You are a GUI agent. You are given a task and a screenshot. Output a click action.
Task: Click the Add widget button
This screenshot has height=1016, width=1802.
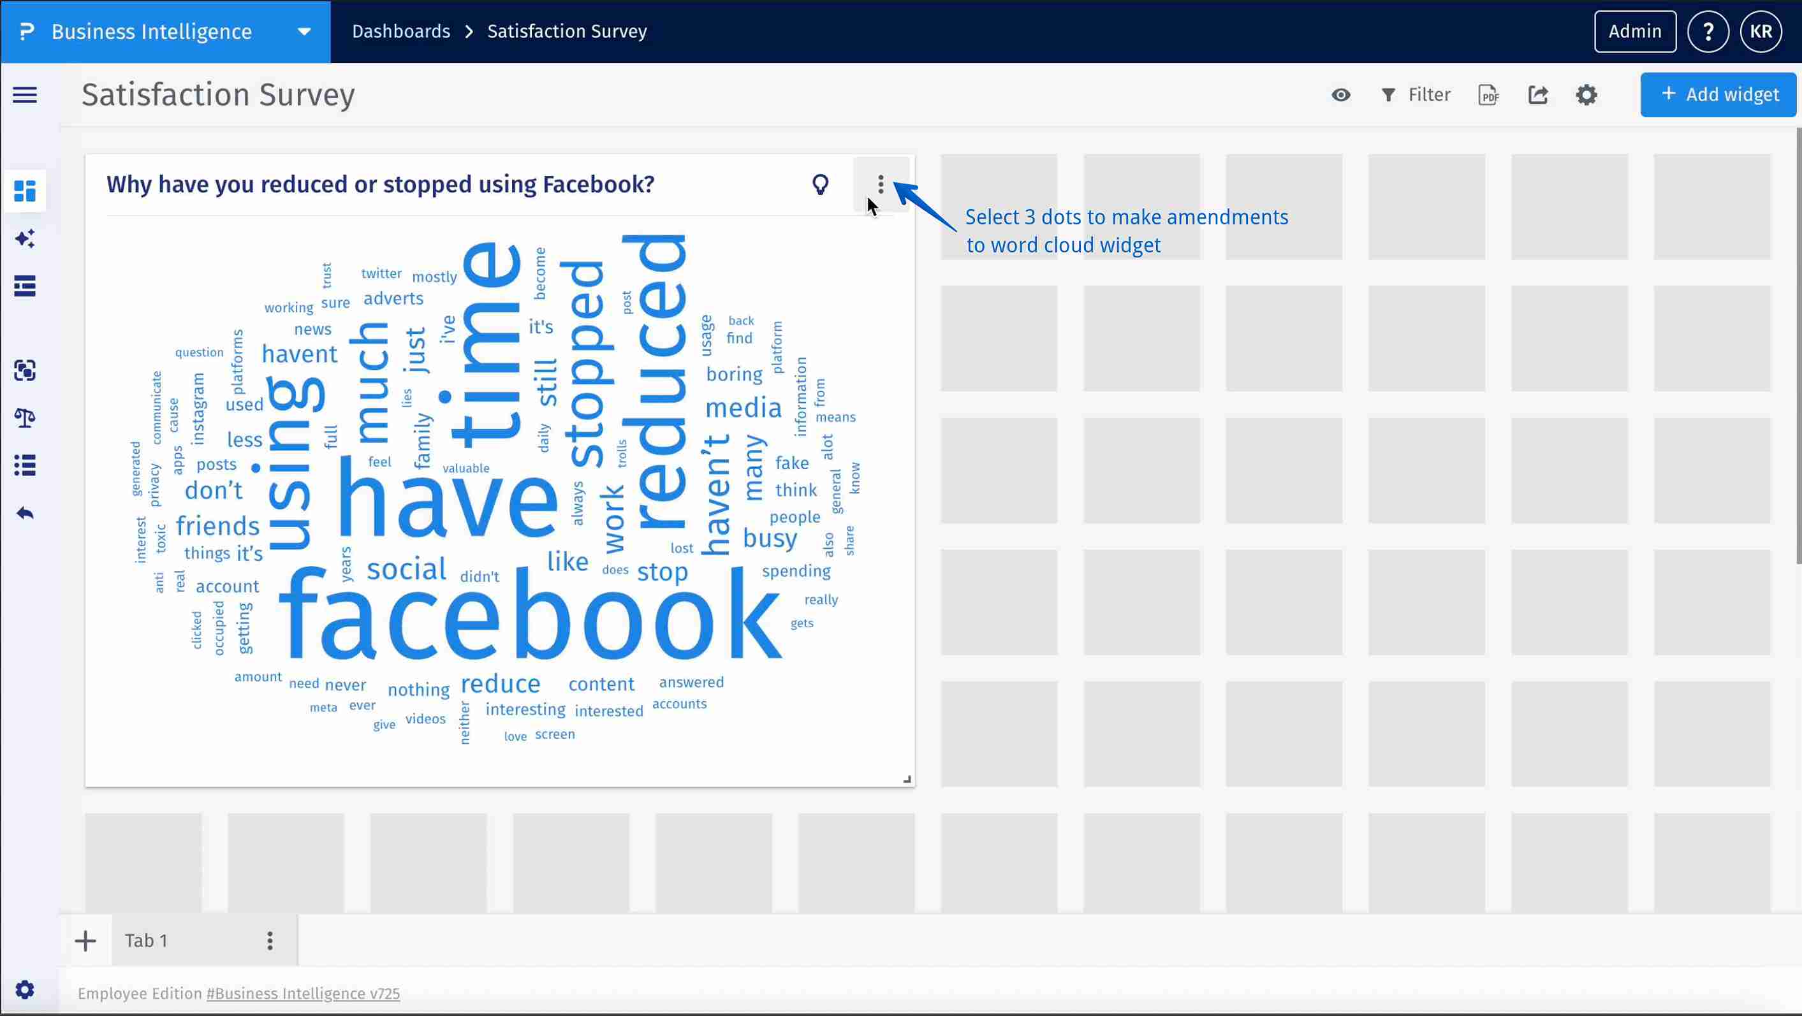1717,94
